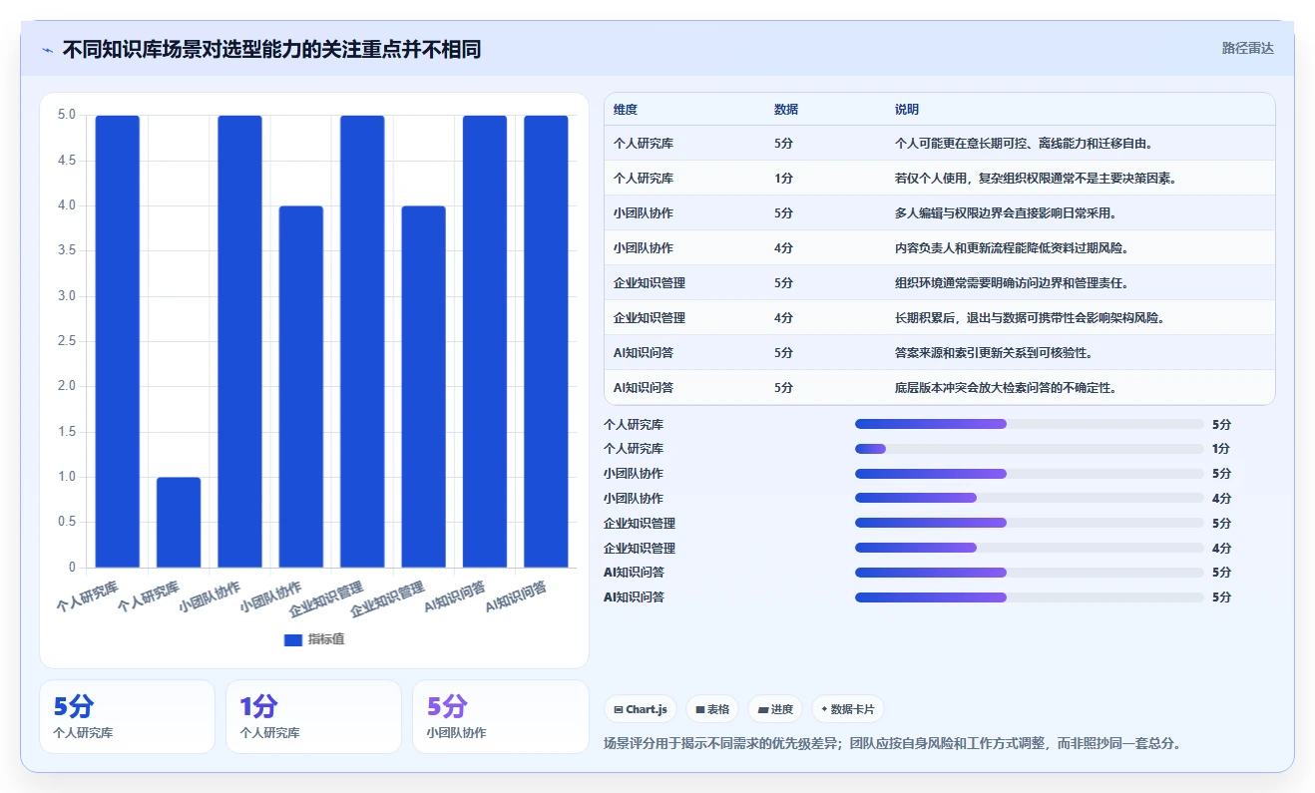The height and width of the screenshot is (793, 1315).
Task: Select the 表格 tag
Action: point(712,709)
